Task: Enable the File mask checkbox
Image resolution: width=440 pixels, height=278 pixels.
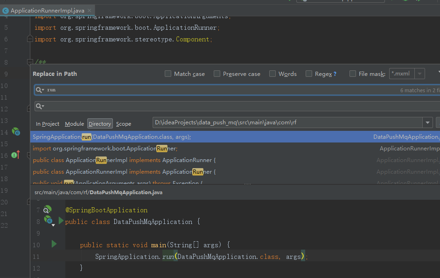Action: click(x=352, y=74)
